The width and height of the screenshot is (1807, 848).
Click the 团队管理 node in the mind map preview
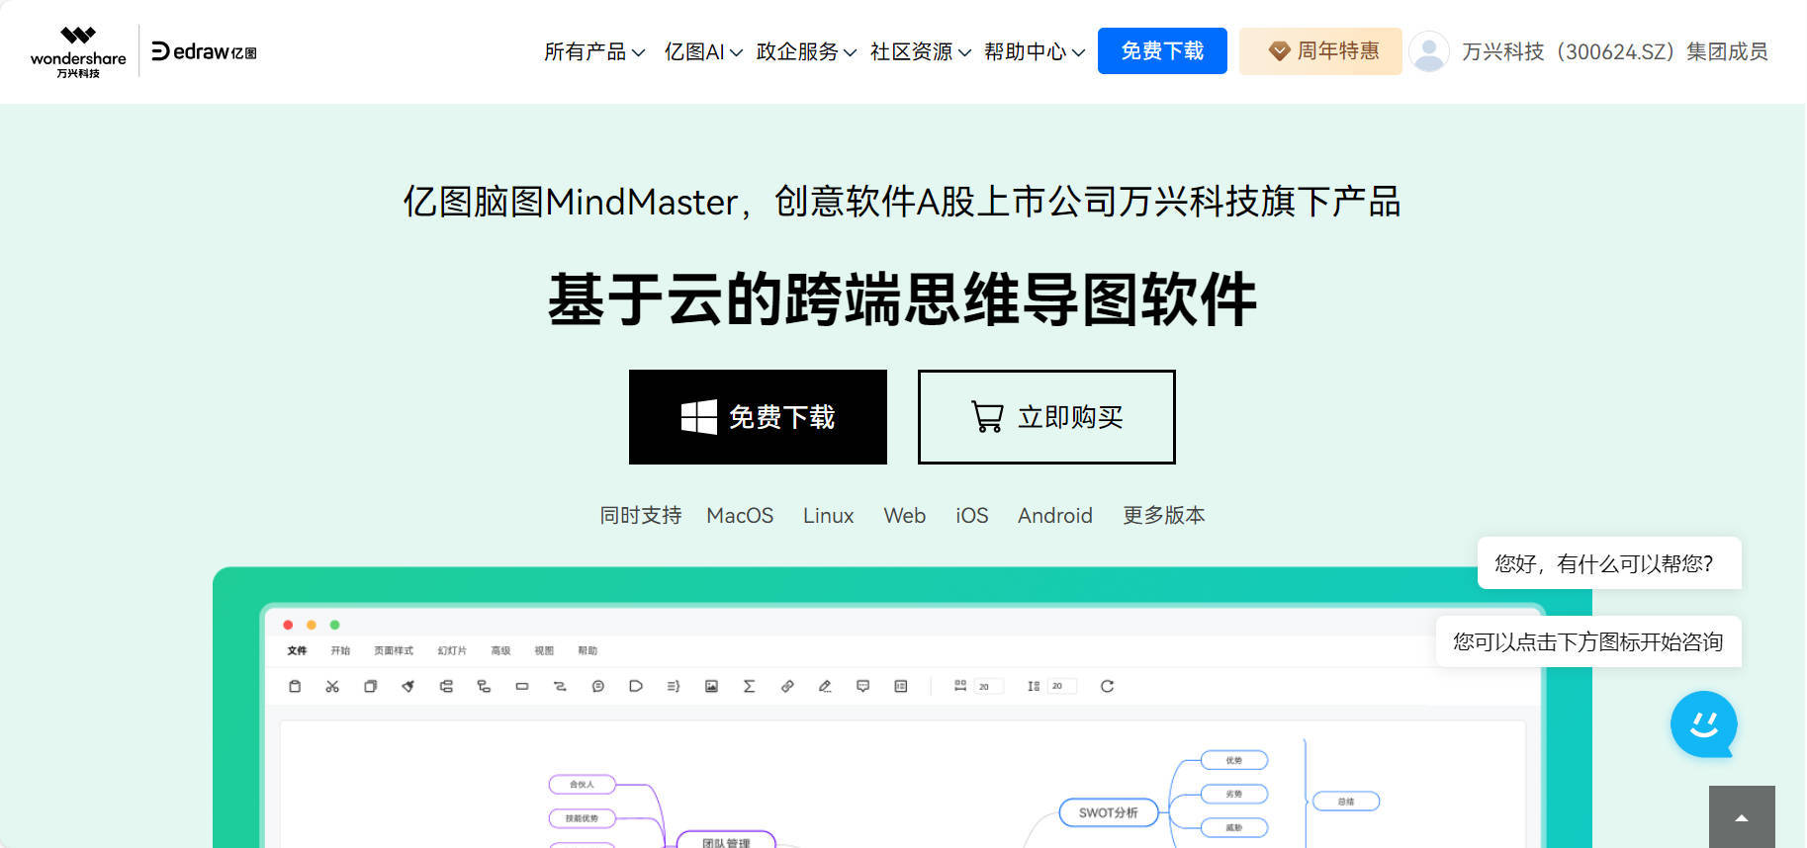[x=726, y=841]
